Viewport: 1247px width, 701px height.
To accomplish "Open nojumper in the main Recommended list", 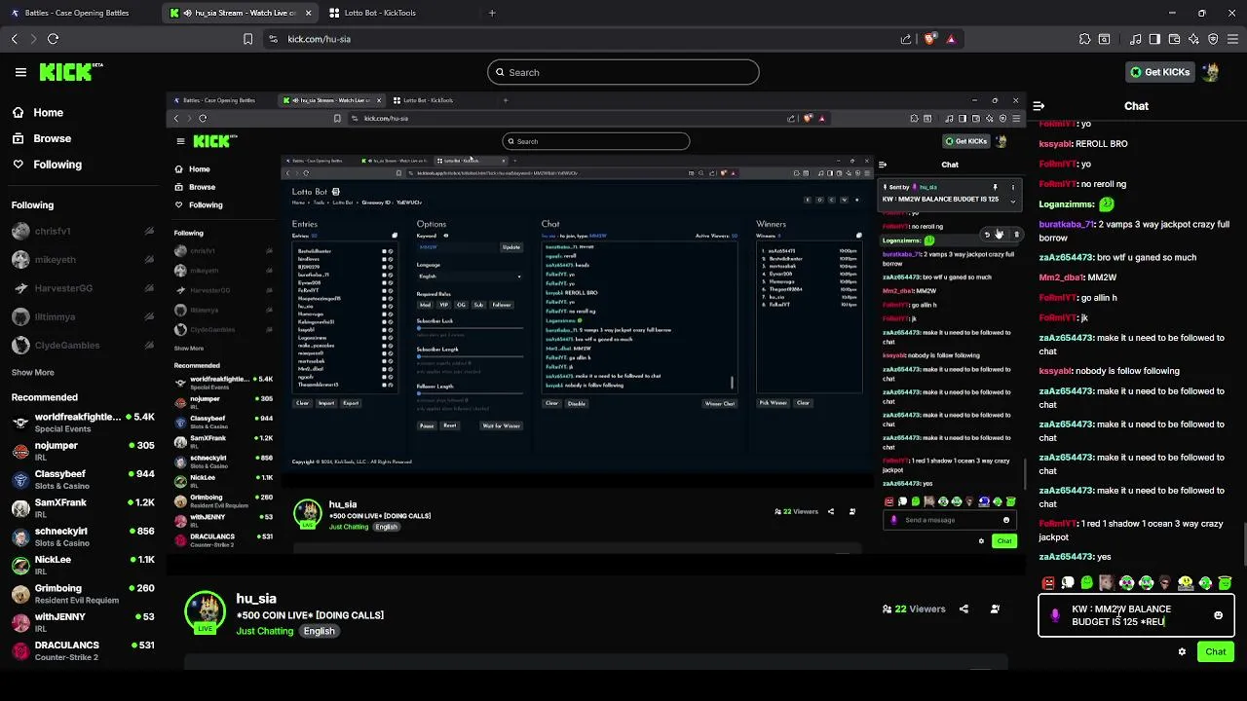I will tap(82, 452).
